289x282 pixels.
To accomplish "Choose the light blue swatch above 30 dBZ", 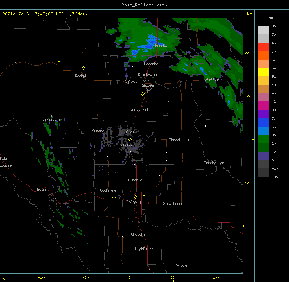I will tap(264, 131).
